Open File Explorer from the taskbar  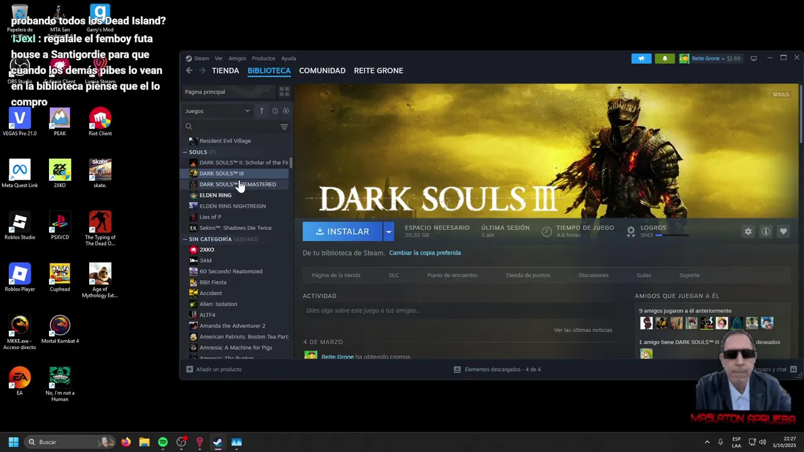coord(144,442)
